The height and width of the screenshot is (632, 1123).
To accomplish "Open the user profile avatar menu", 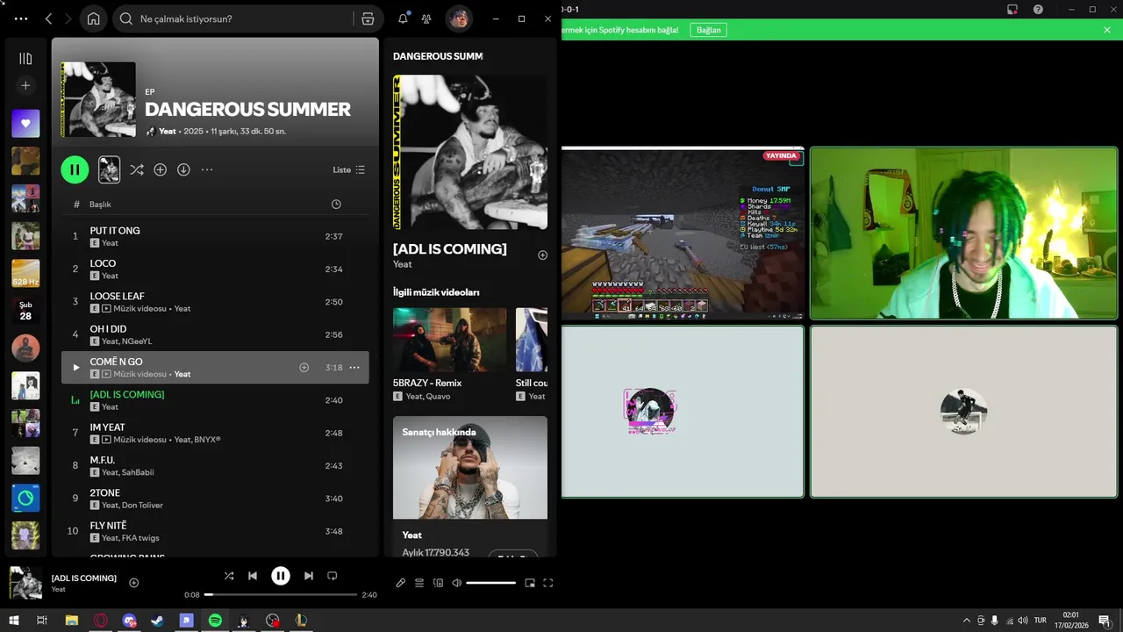I will (x=459, y=18).
